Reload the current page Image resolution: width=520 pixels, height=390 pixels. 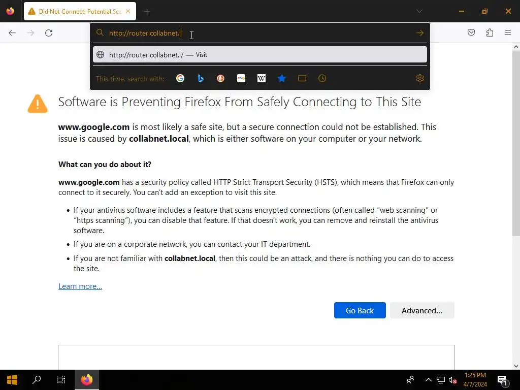click(49, 33)
